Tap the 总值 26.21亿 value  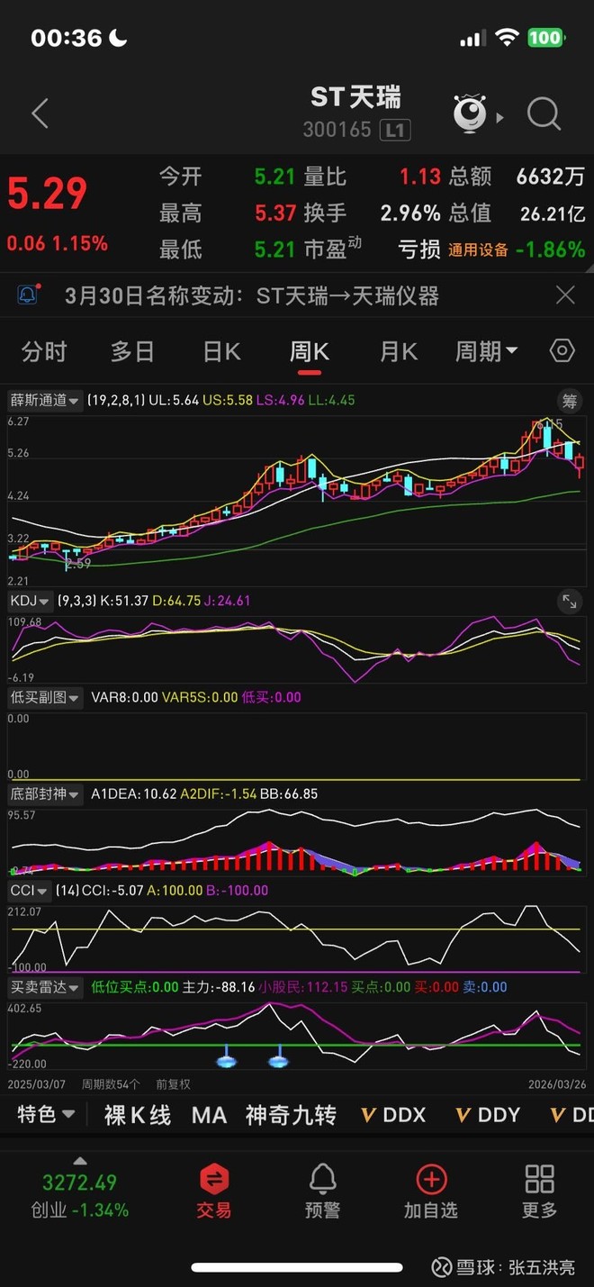(553, 213)
